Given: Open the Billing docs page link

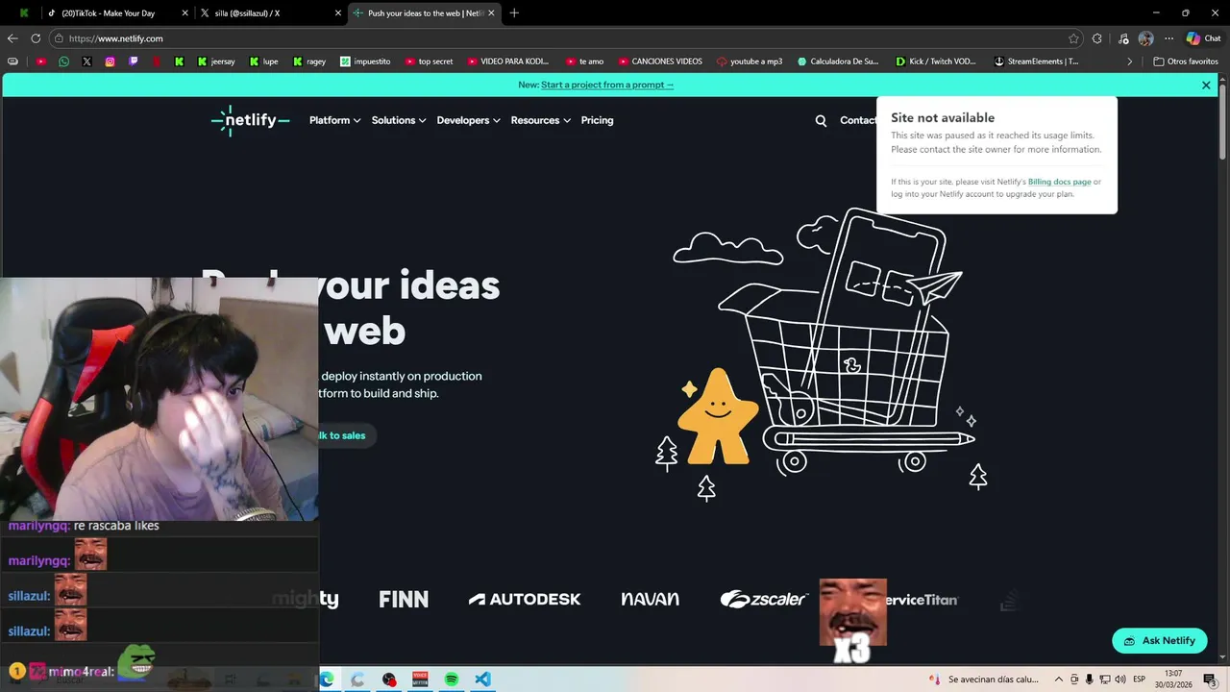Looking at the screenshot, I should point(1059,182).
